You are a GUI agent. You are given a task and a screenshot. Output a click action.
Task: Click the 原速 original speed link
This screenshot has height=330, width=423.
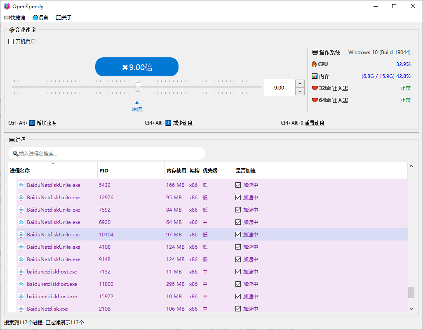[x=136, y=109]
